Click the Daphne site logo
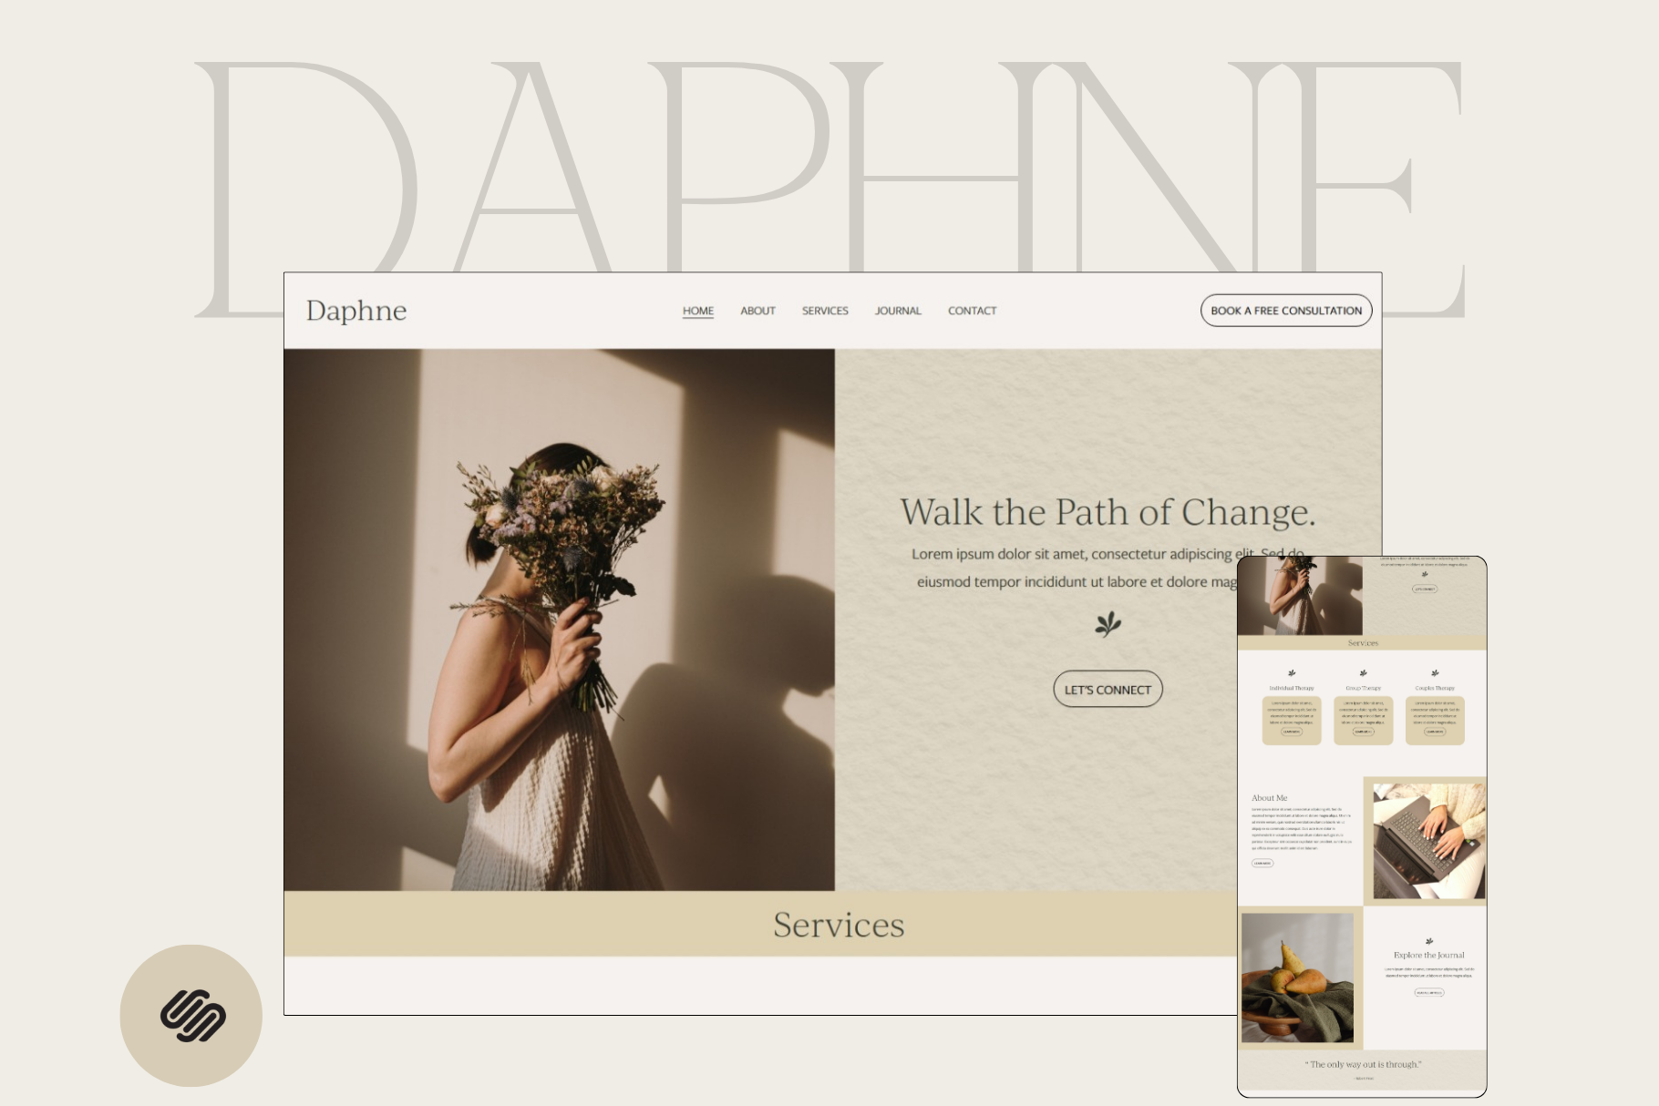 (356, 311)
